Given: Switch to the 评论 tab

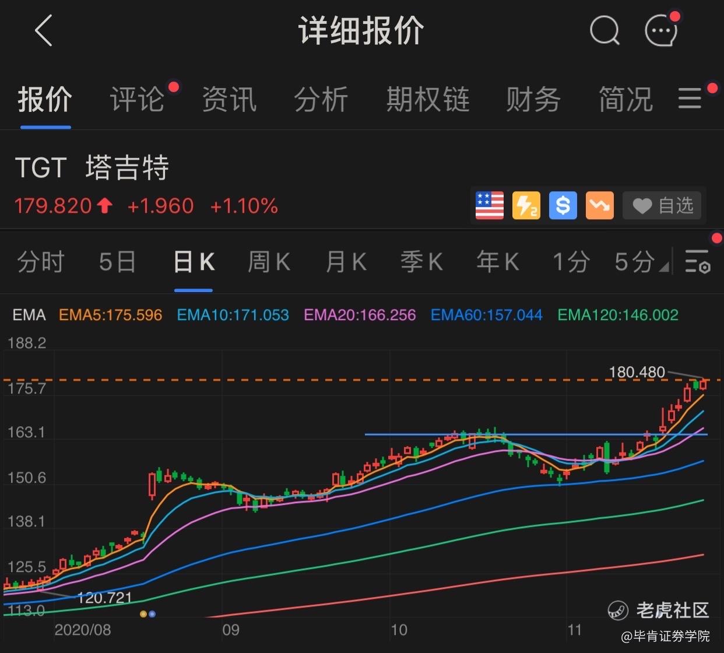Looking at the screenshot, I should [x=137, y=100].
